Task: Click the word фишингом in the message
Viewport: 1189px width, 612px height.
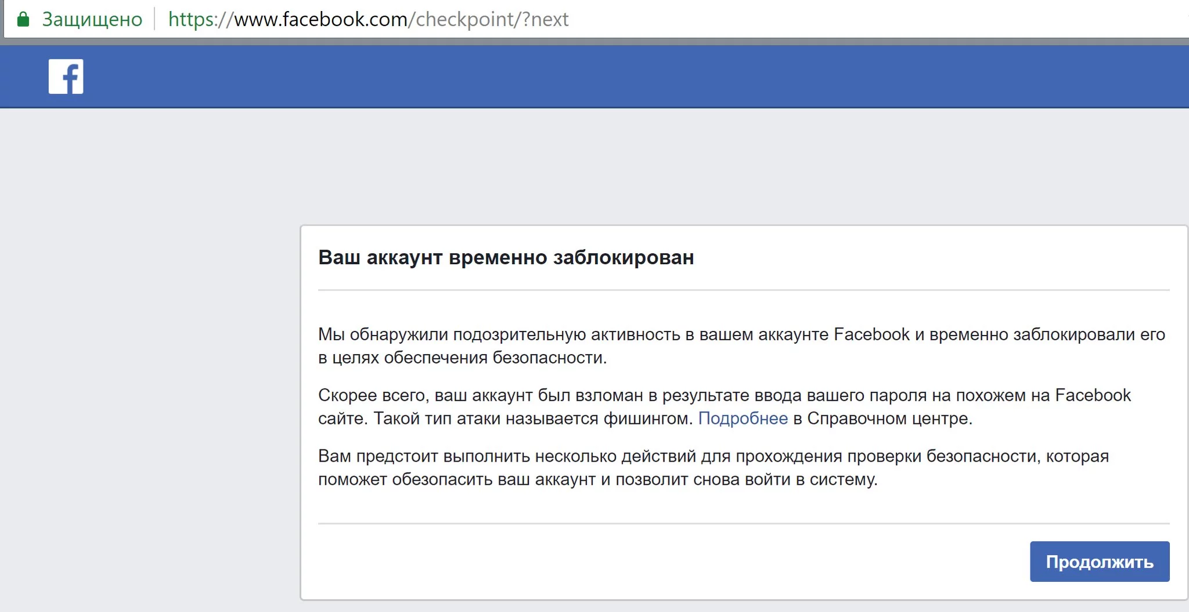Action: click(x=647, y=419)
